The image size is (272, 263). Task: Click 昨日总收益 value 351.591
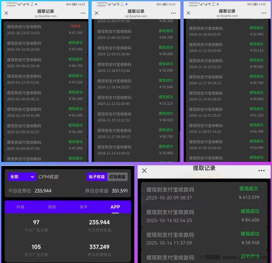(x=120, y=191)
